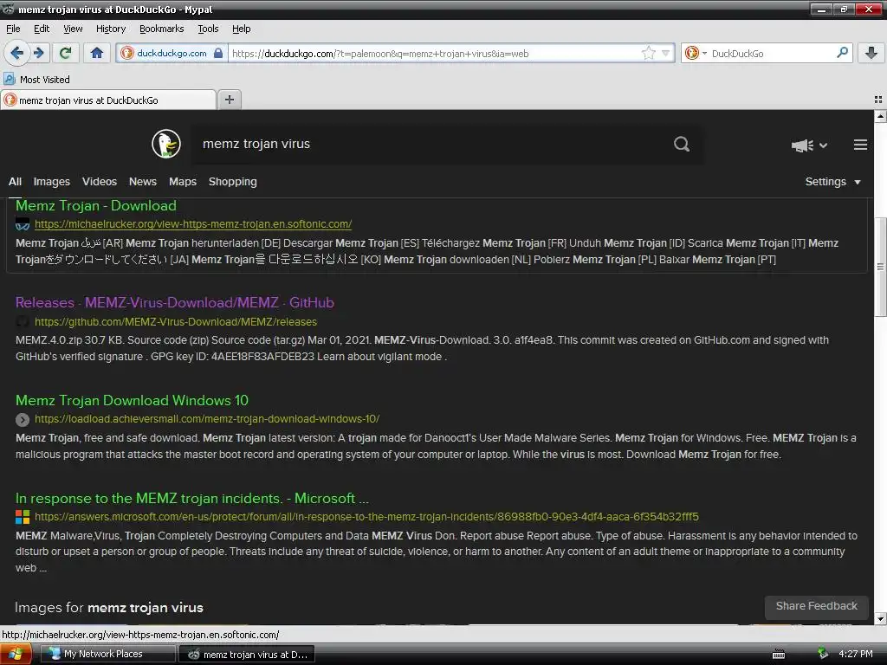Switch to the Shopping results tab
Image resolution: width=887 pixels, height=665 pixels.
click(232, 182)
